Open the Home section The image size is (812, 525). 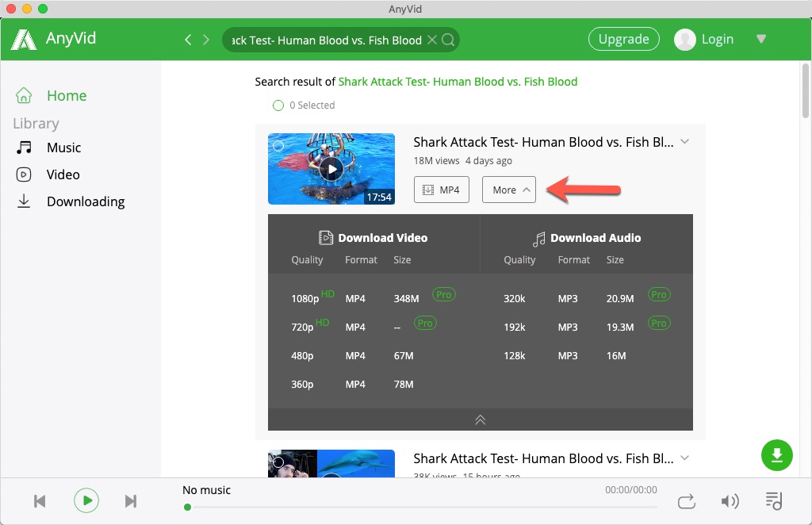(52, 96)
